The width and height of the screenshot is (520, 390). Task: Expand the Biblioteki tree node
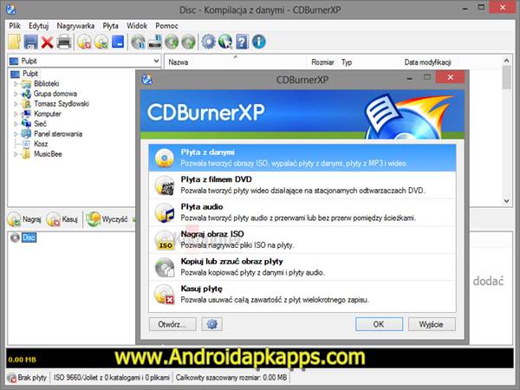16,84
